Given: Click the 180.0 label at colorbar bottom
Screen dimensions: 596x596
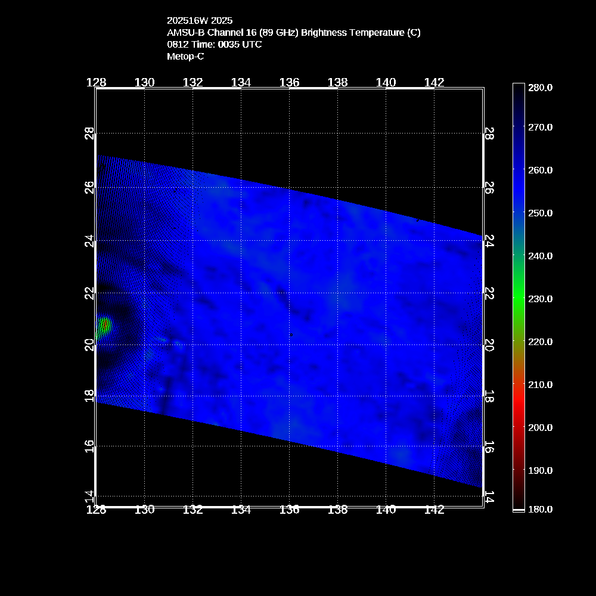Looking at the screenshot, I should pos(540,509).
